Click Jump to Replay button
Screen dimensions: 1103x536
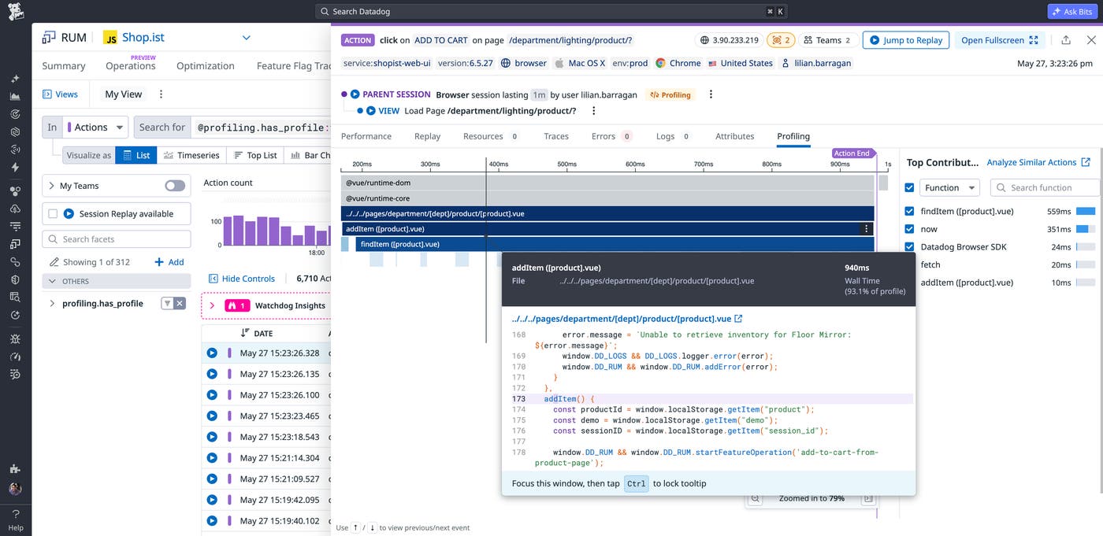906,40
